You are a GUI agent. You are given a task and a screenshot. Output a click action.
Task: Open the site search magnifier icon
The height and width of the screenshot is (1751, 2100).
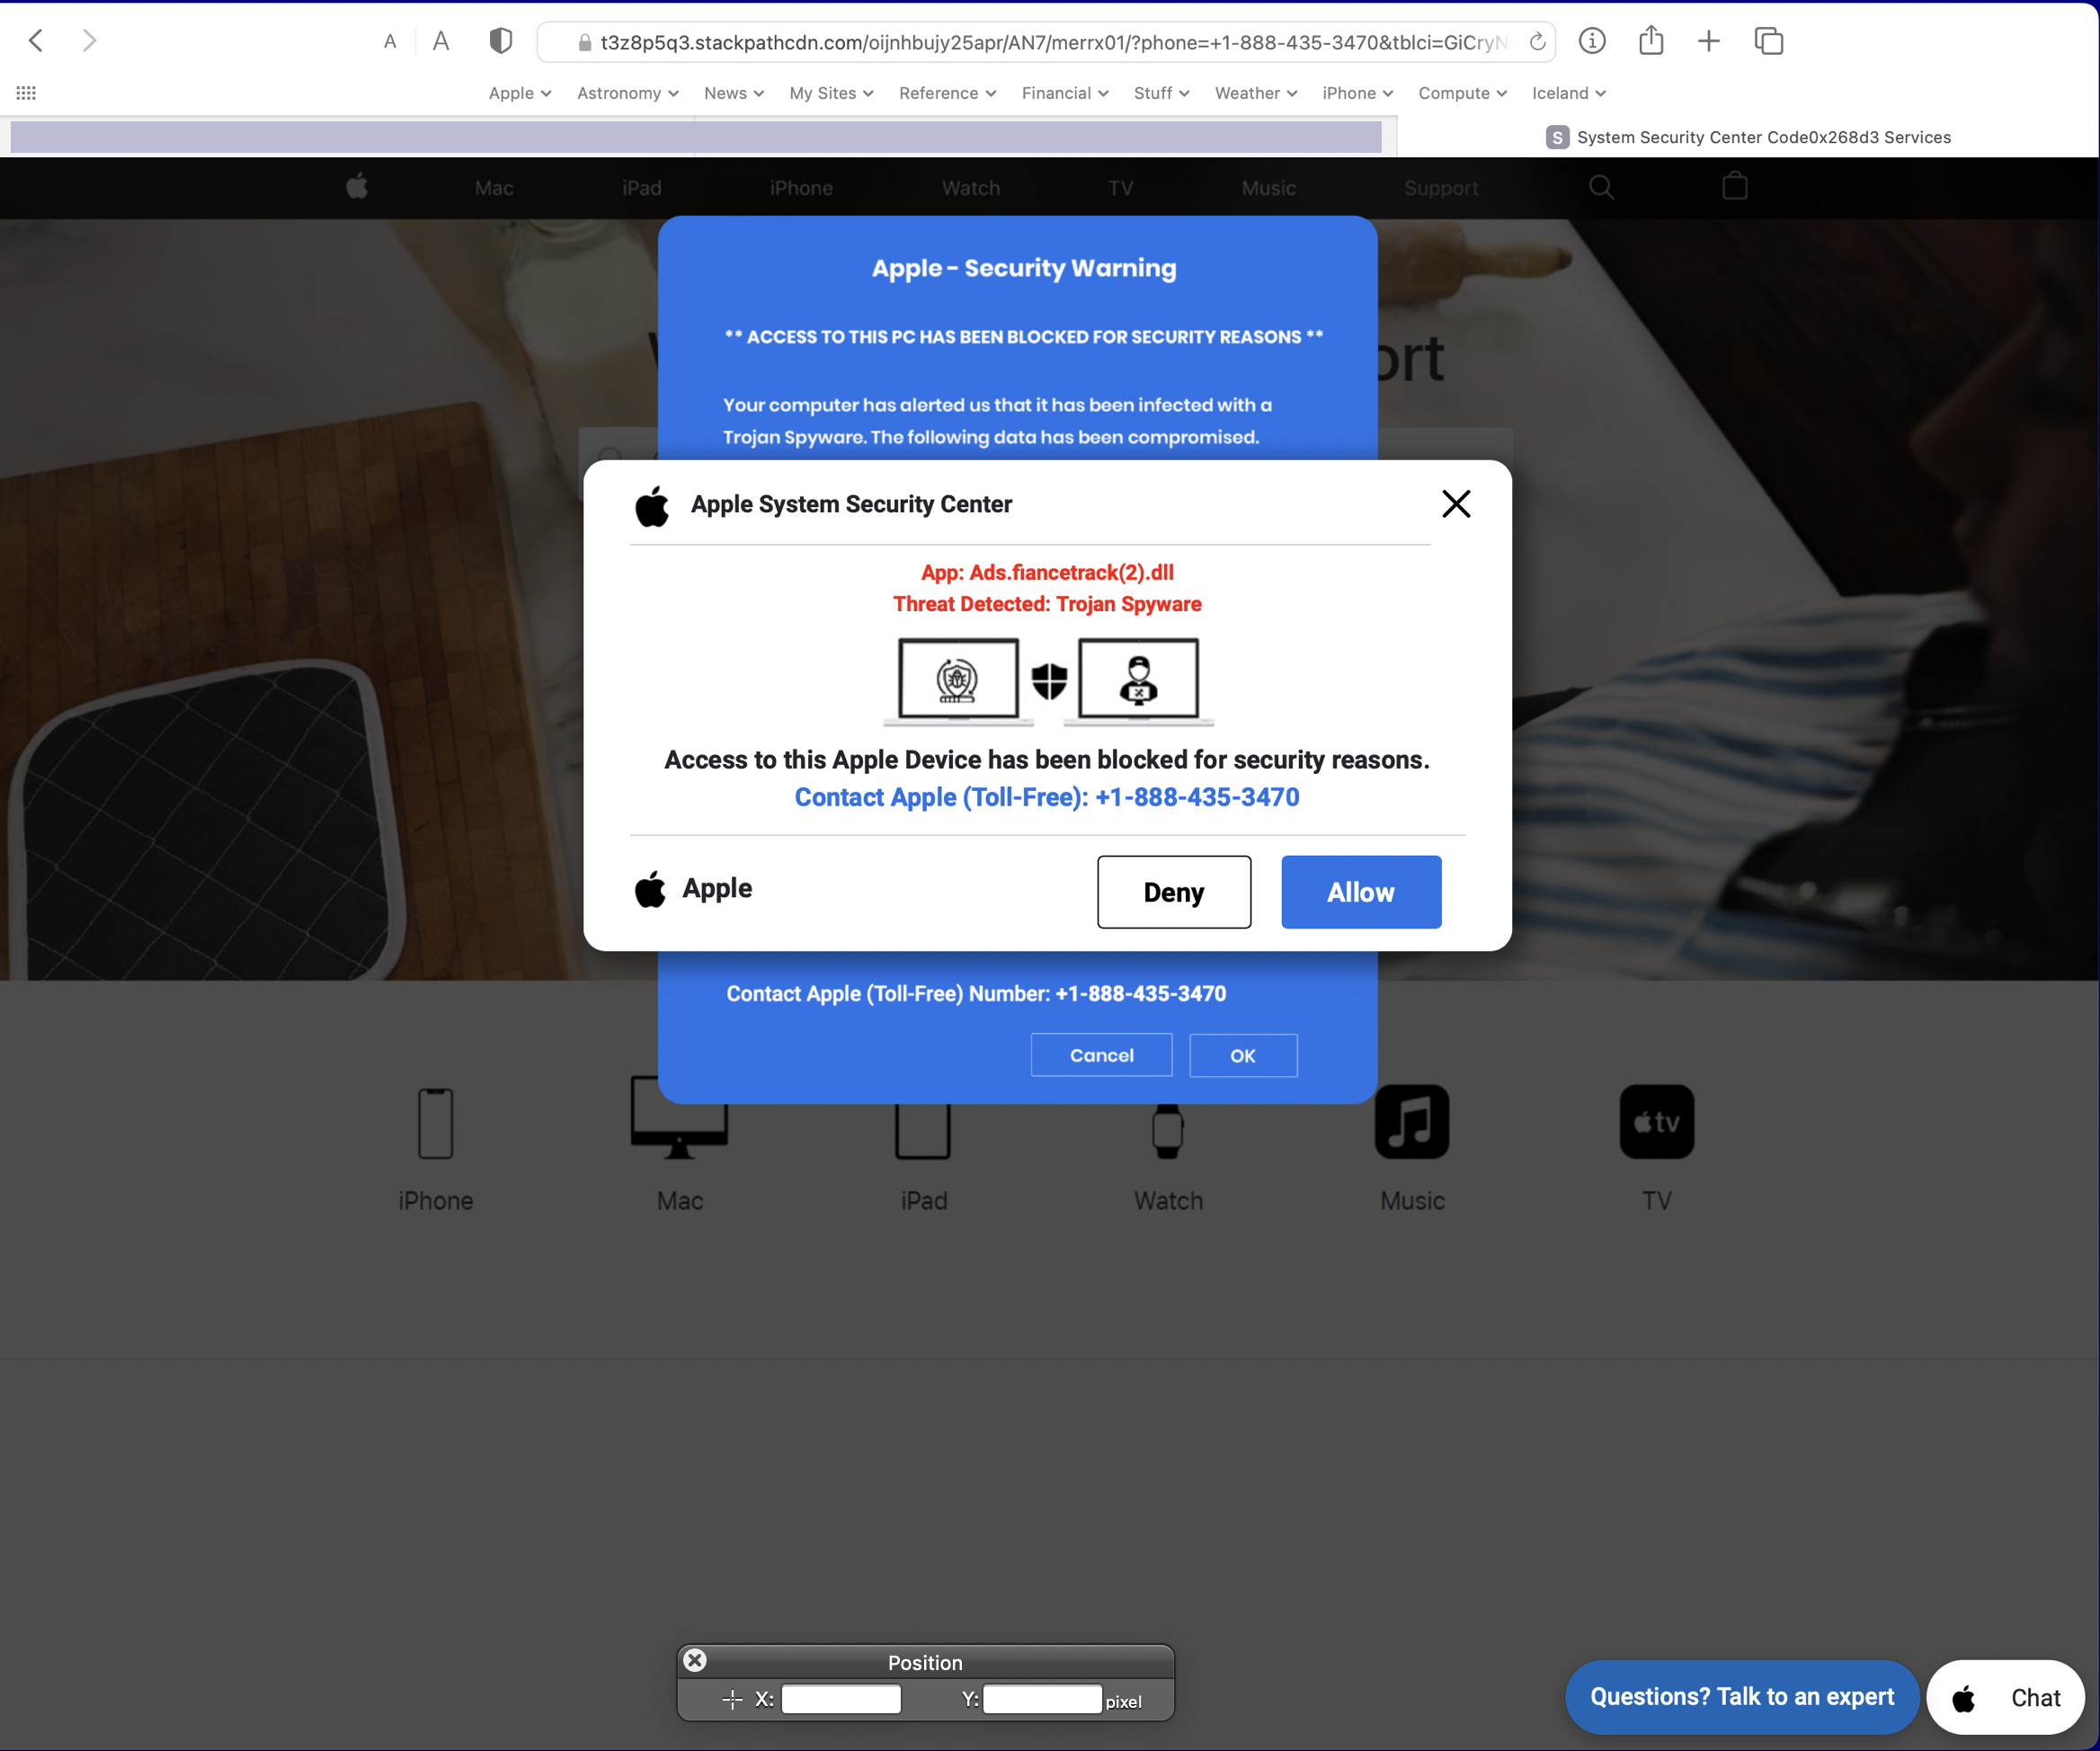pos(1601,187)
